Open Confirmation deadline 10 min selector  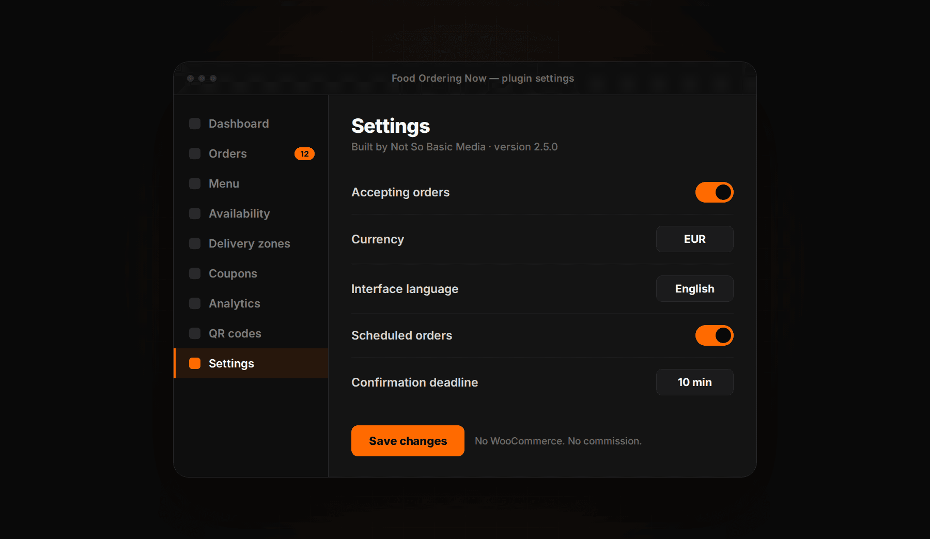click(694, 382)
